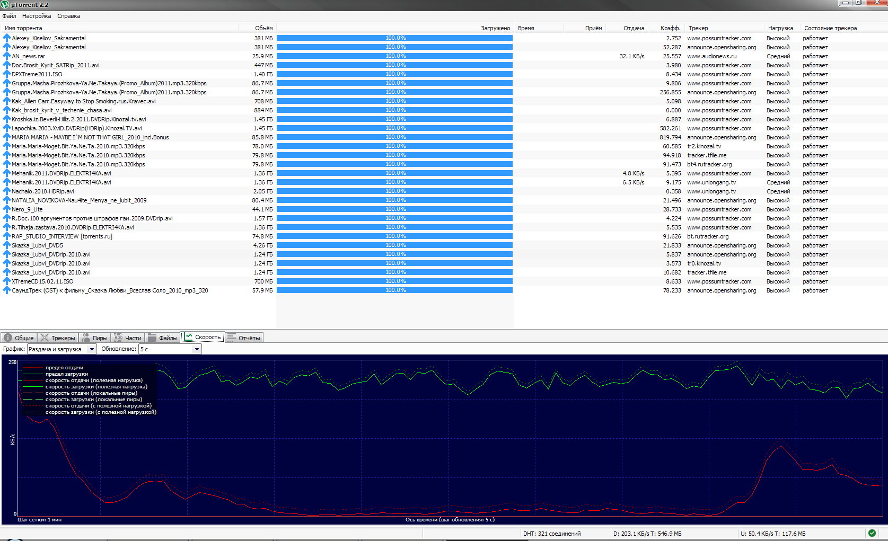Click Средний priority of Nachalo.2010.HDRip.avi
Screen dimensions: 888x541
[x=778, y=191]
